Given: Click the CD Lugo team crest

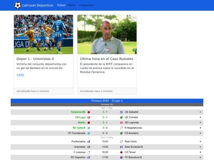Looking at the screenshot, I should point(89,117).
